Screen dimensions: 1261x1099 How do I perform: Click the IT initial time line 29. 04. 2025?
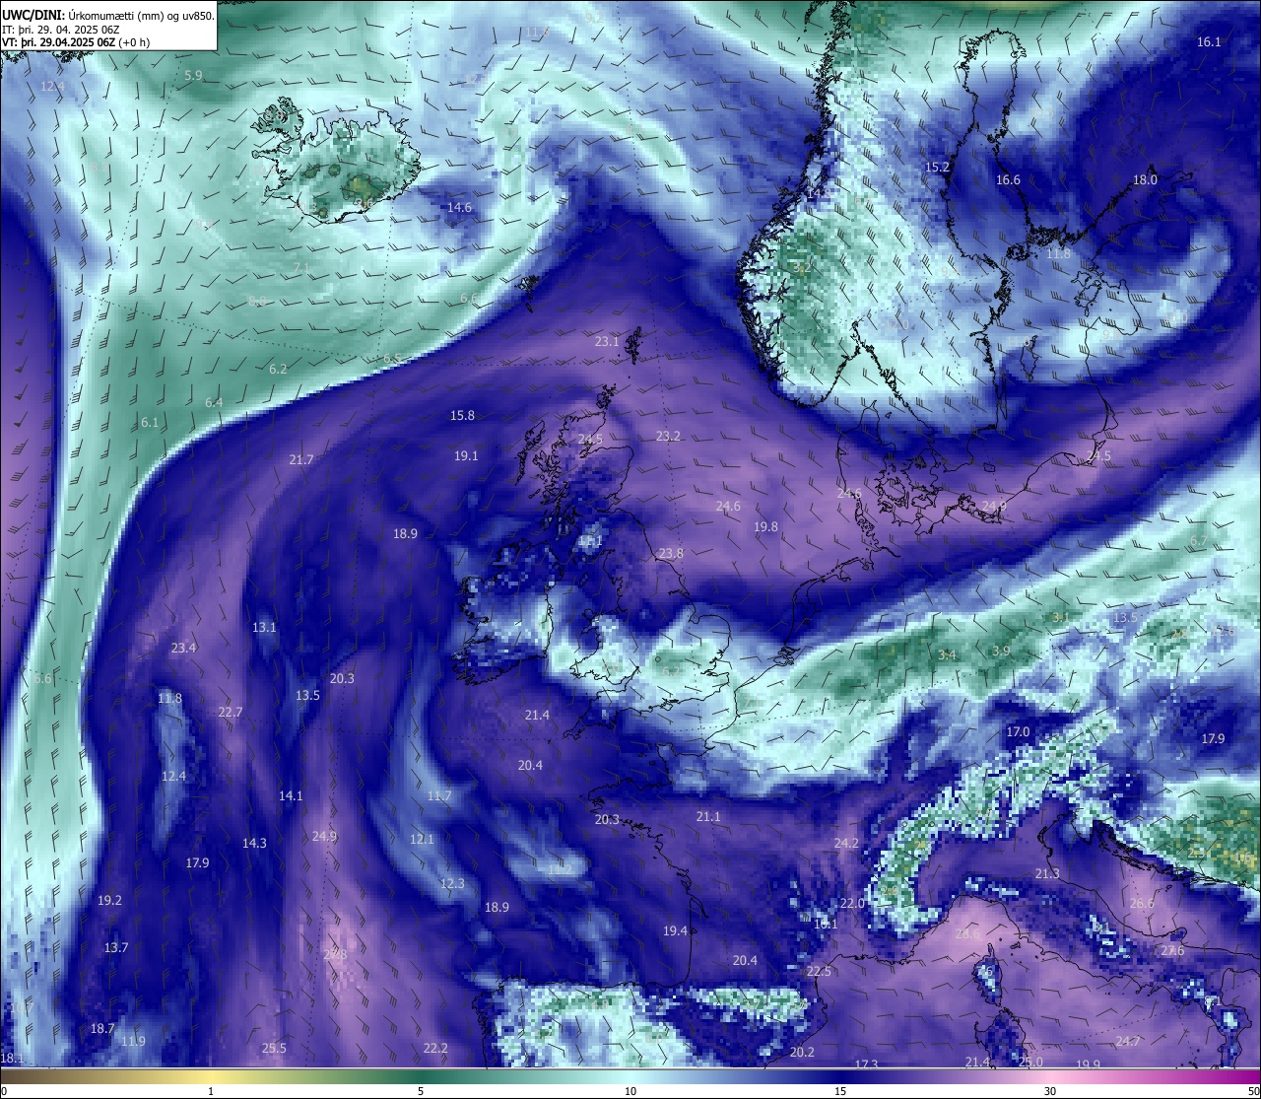tap(61, 30)
